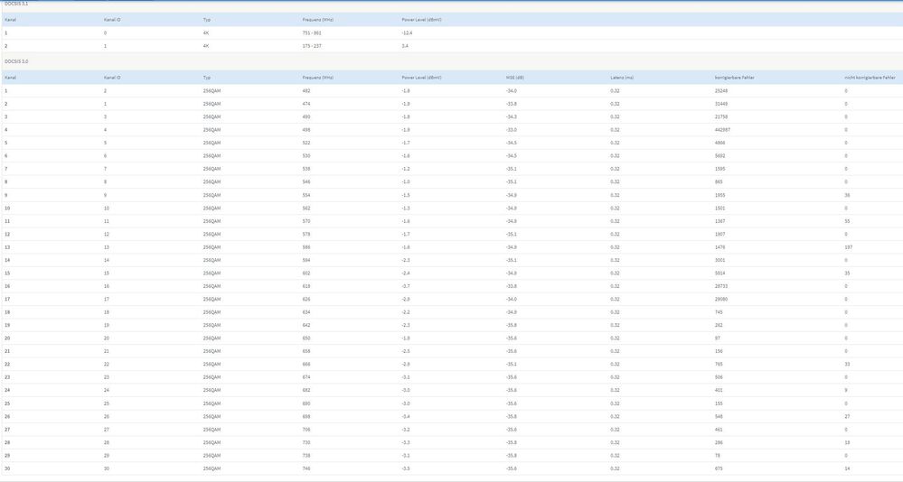
Task: Click the 4K type cell for 751 - 861
Action: point(206,32)
